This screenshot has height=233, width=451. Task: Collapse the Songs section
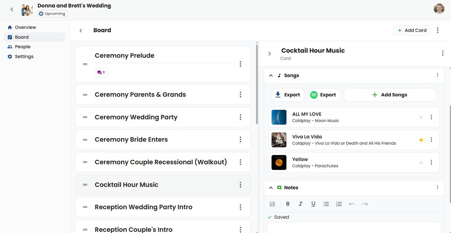271,75
